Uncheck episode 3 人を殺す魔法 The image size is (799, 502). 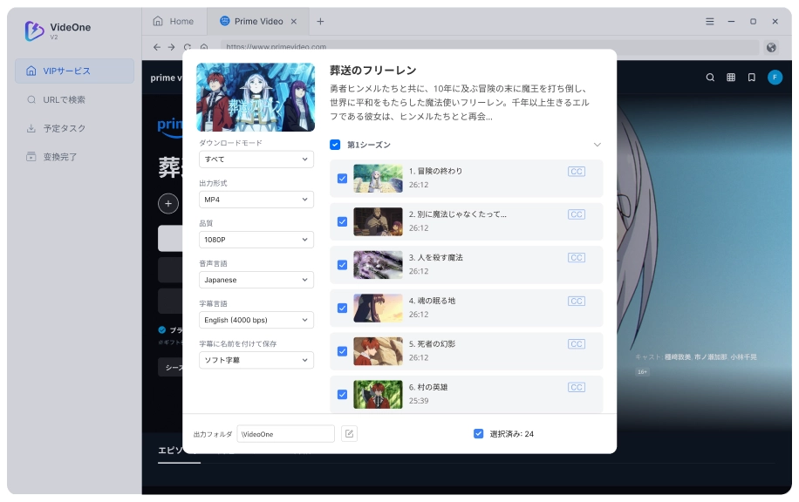coord(343,265)
